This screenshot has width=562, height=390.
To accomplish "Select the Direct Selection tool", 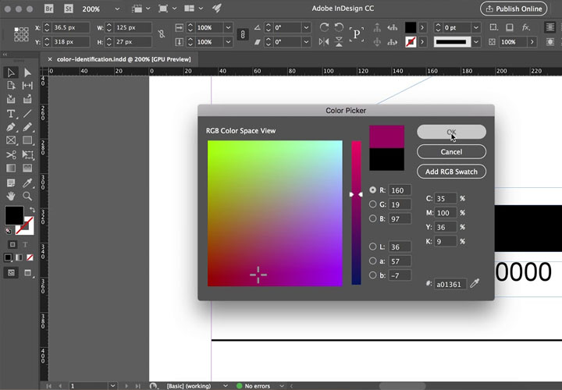I will click(27, 73).
